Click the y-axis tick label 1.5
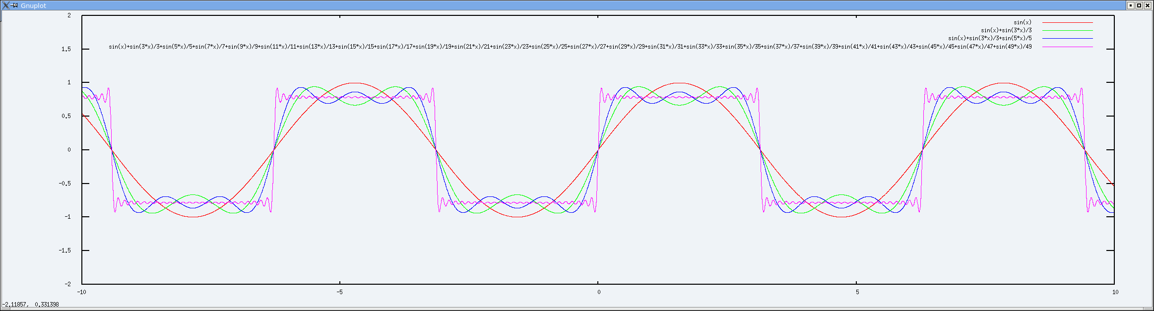This screenshot has width=1154, height=311. (x=66, y=49)
